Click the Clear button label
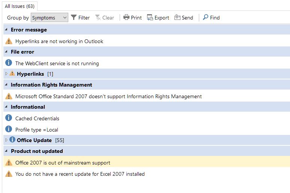 pyautogui.click(x=108, y=18)
